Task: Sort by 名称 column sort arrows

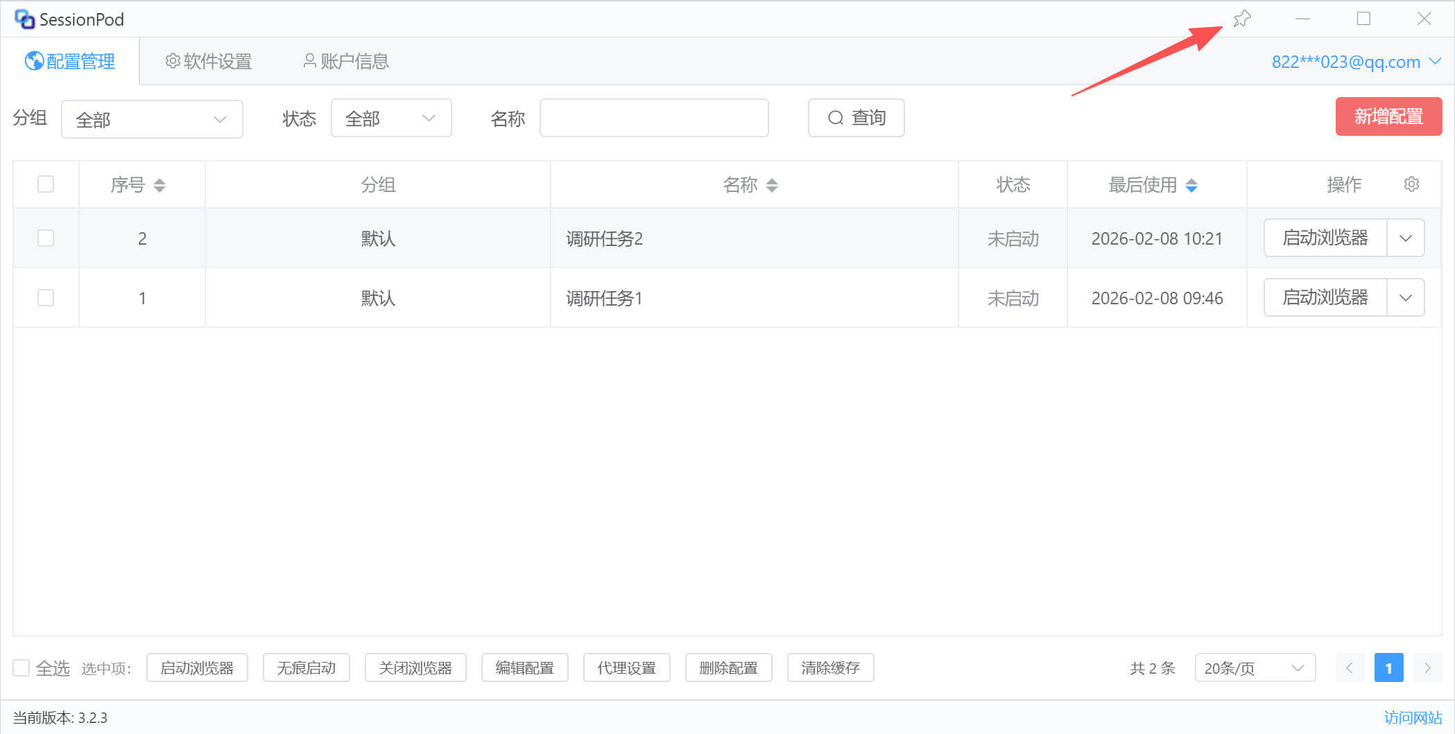Action: (772, 185)
